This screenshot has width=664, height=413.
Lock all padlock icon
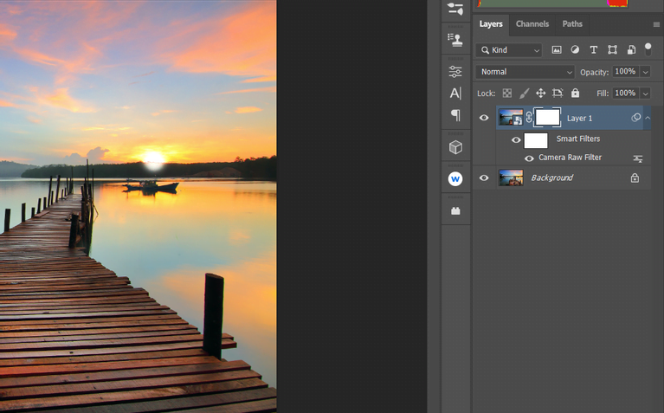coord(575,94)
